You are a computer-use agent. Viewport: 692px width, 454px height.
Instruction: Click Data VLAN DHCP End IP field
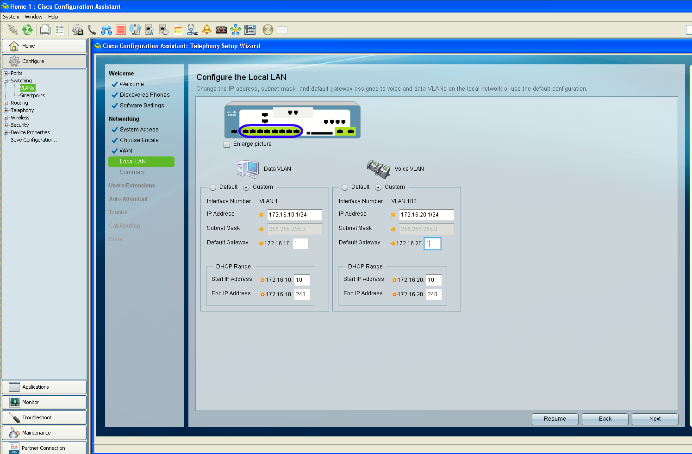(x=302, y=294)
